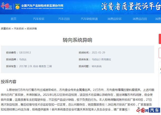161x115 pixels.
Task: Click complaint paragraph starting 1.原地快打方向
Action: (77, 100)
